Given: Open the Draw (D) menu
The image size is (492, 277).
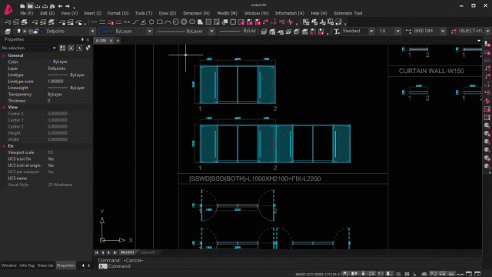Looking at the screenshot, I should (168, 13).
